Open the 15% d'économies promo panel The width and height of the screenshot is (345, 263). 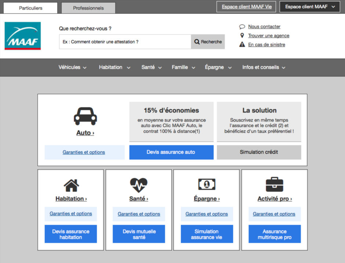tap(171, 122)
